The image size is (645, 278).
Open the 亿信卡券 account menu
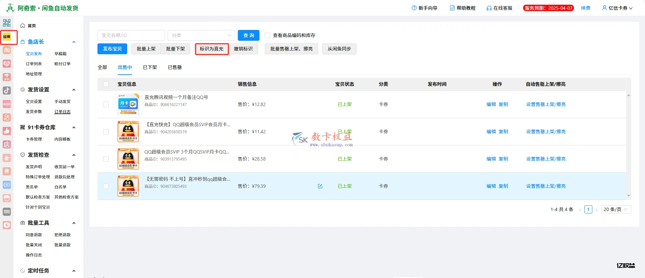617,8
